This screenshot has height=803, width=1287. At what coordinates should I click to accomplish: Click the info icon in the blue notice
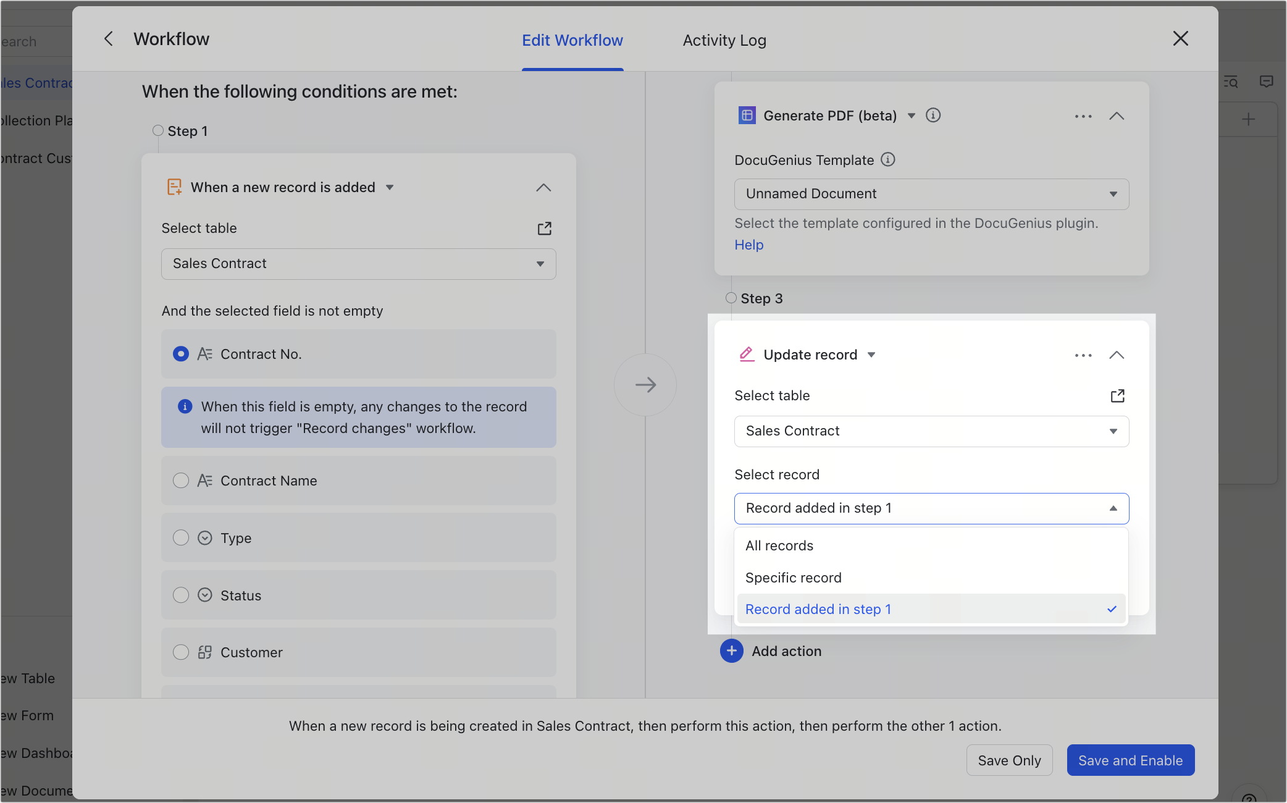tap(185, 406)
